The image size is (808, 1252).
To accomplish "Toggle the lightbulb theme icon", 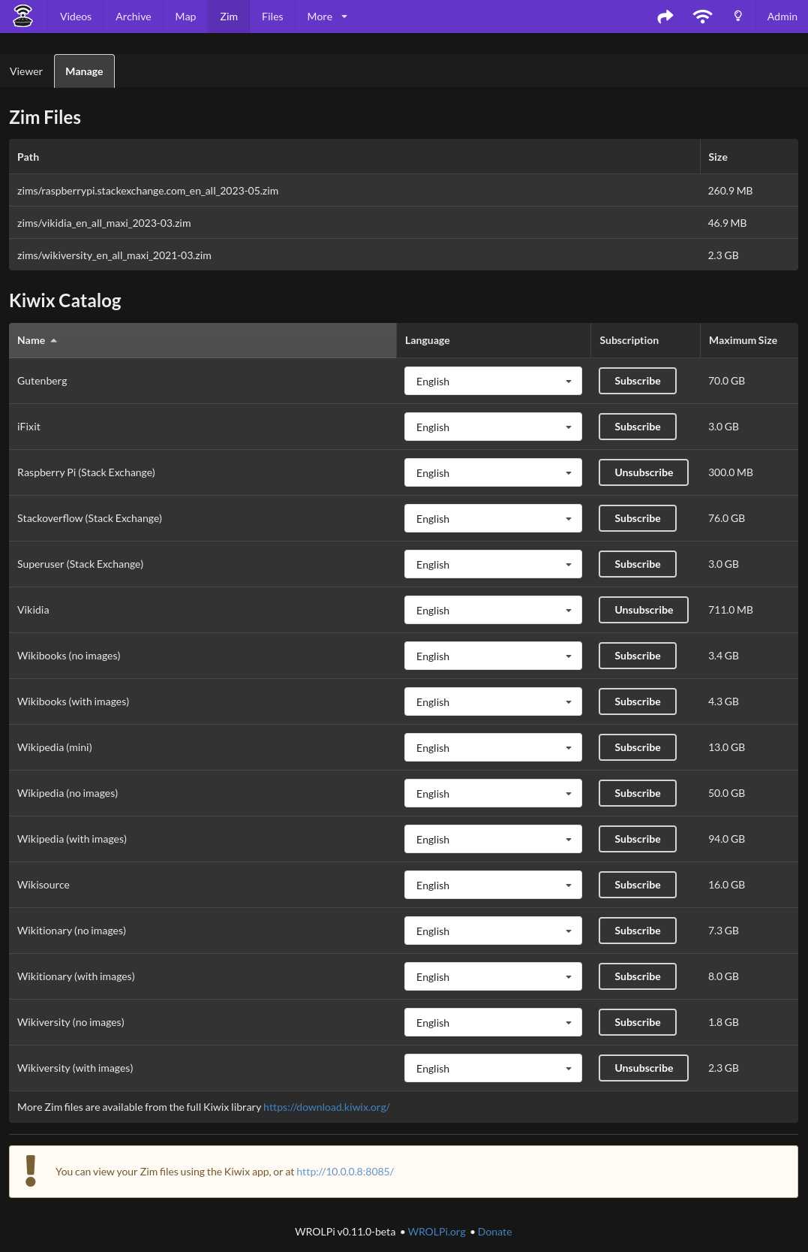I will point(738,17).
